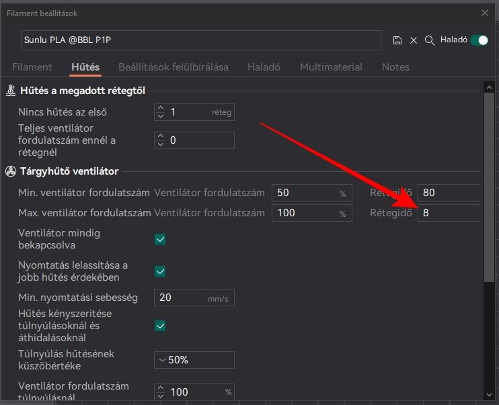Click the discard changes X icon beside save
Screen dimensions: 499x405
(414, 40)
